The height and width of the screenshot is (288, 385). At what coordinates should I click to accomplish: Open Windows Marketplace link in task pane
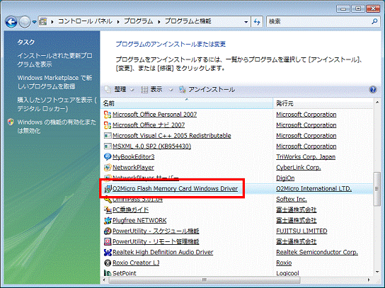tap(54, 82)
